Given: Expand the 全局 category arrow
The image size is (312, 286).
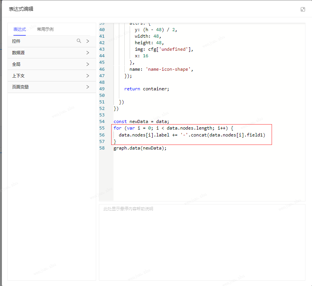Looking at the screenshot, I should (x=88, y=64).
